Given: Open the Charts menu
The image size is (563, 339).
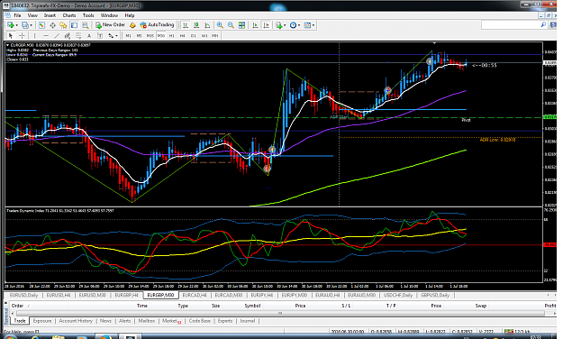Looking at the screenshot, I should click(69, 15).
